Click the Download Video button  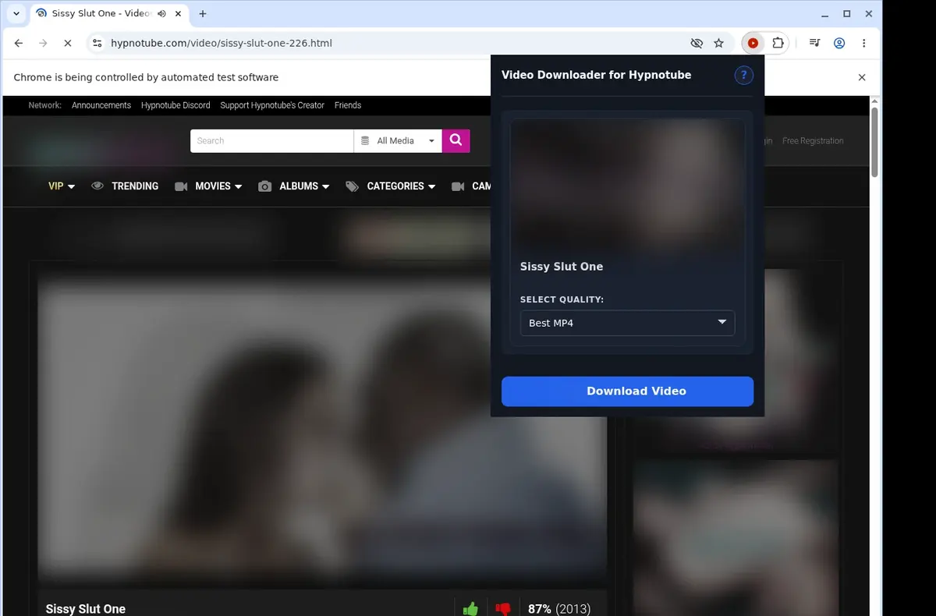point(627,391)
